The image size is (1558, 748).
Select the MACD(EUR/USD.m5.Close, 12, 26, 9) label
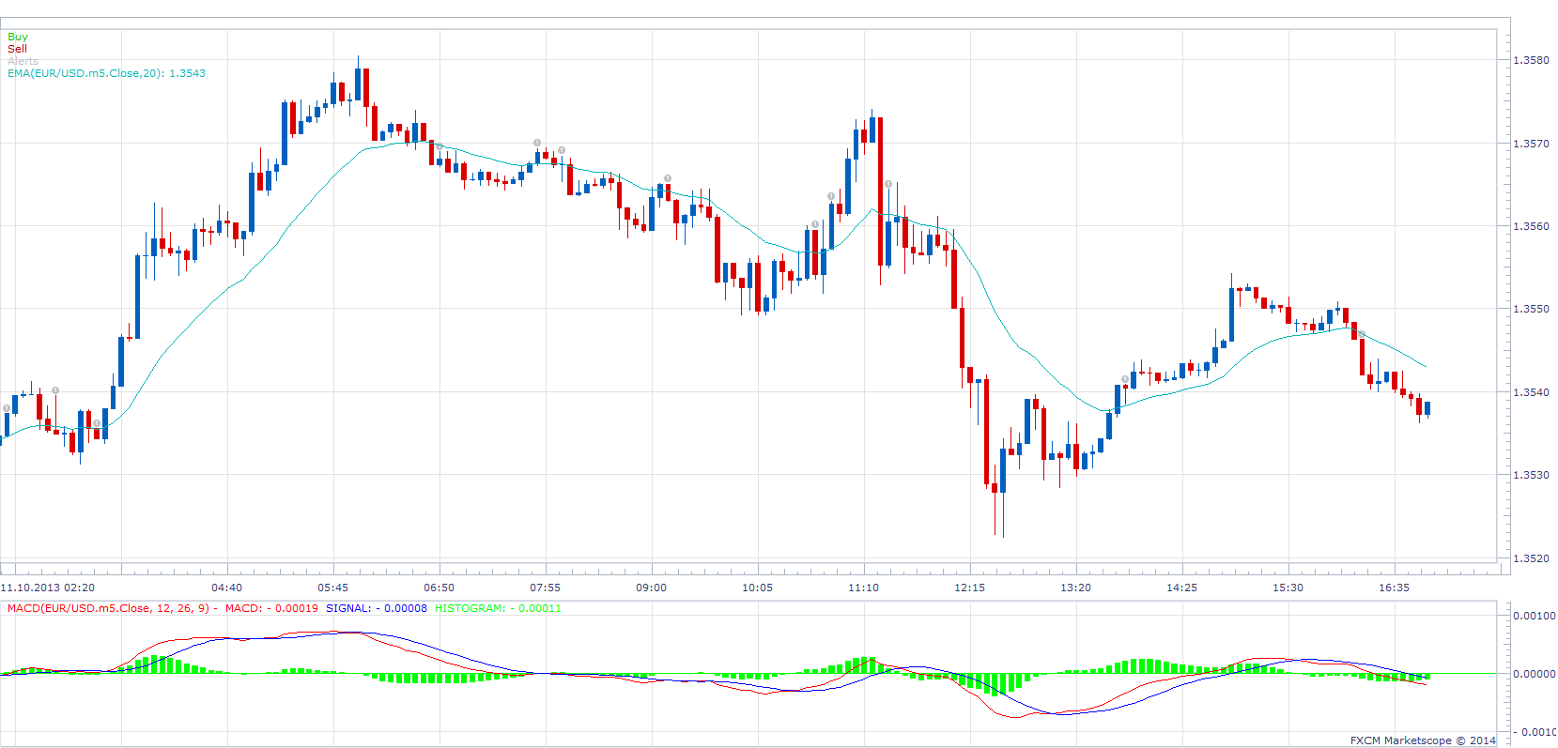tap(113, 608)
